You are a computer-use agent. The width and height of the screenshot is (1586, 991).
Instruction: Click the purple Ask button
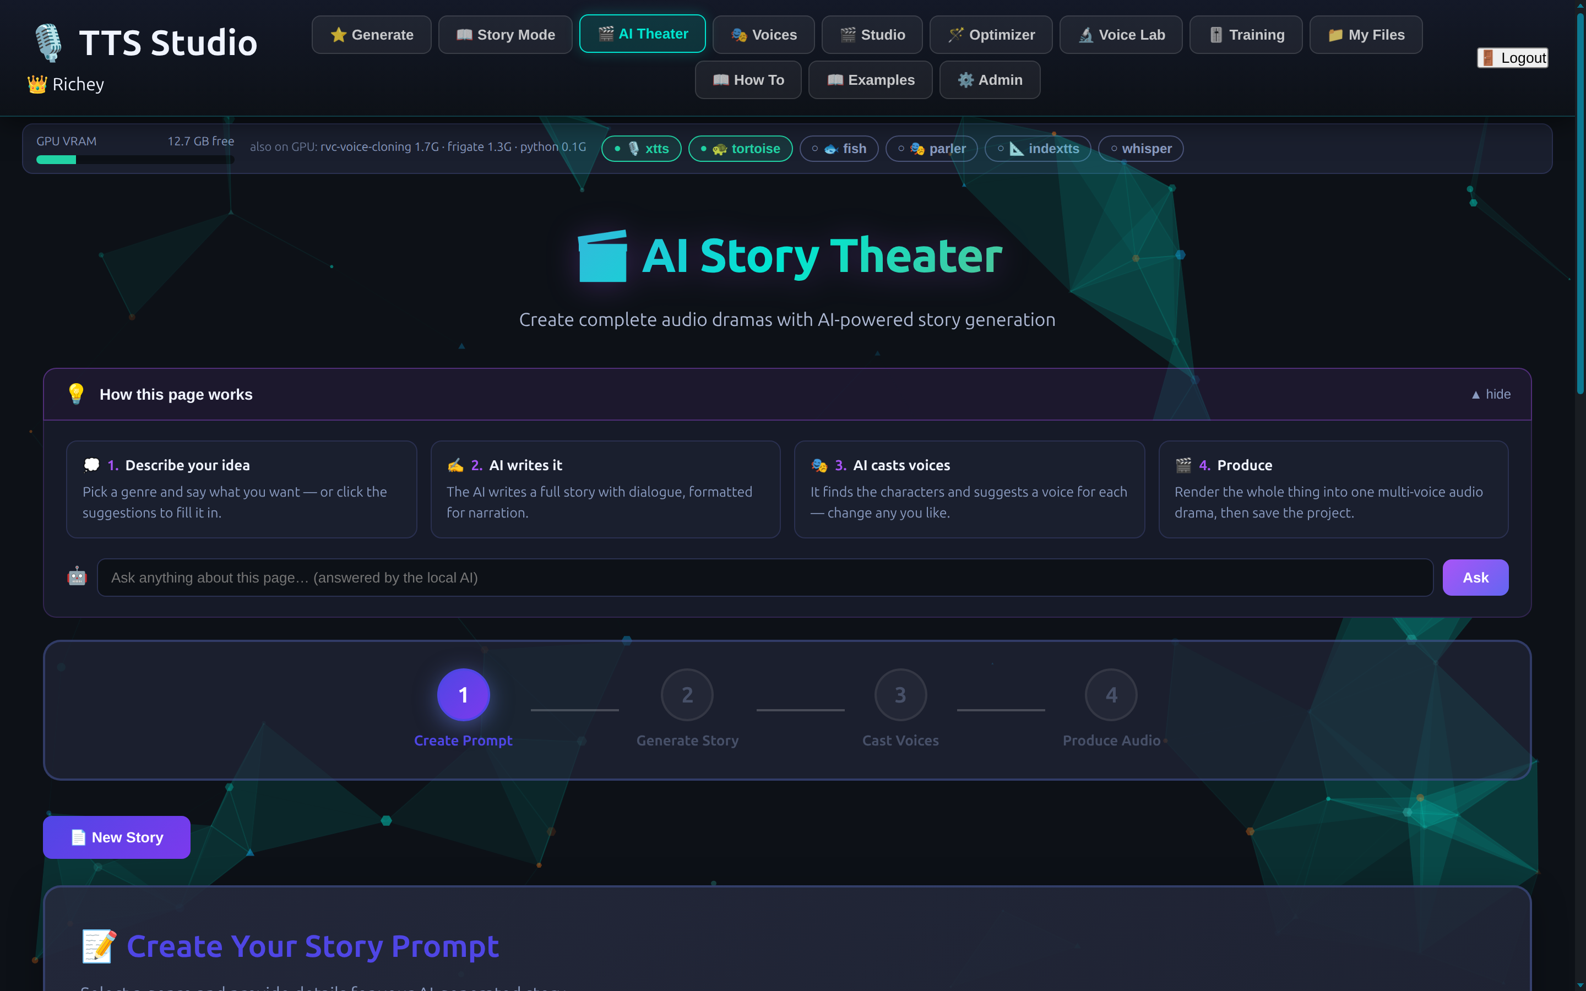(x=1475, y=578)
